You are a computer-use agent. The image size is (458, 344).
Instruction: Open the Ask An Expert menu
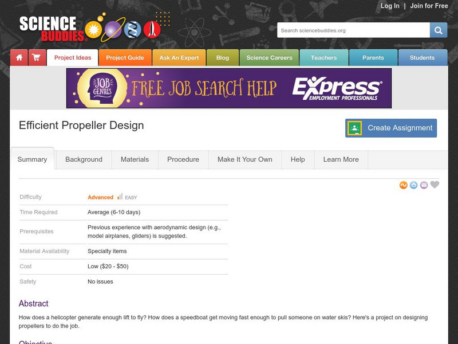tap(179, 58)
